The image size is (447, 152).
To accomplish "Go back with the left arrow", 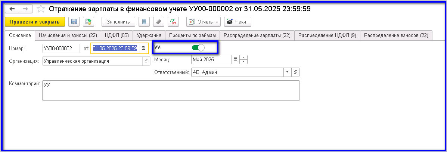I will (x=12, y=9).
